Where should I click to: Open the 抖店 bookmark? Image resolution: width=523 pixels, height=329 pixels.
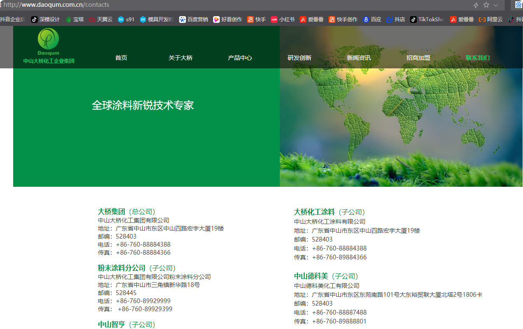coord(396,19)
